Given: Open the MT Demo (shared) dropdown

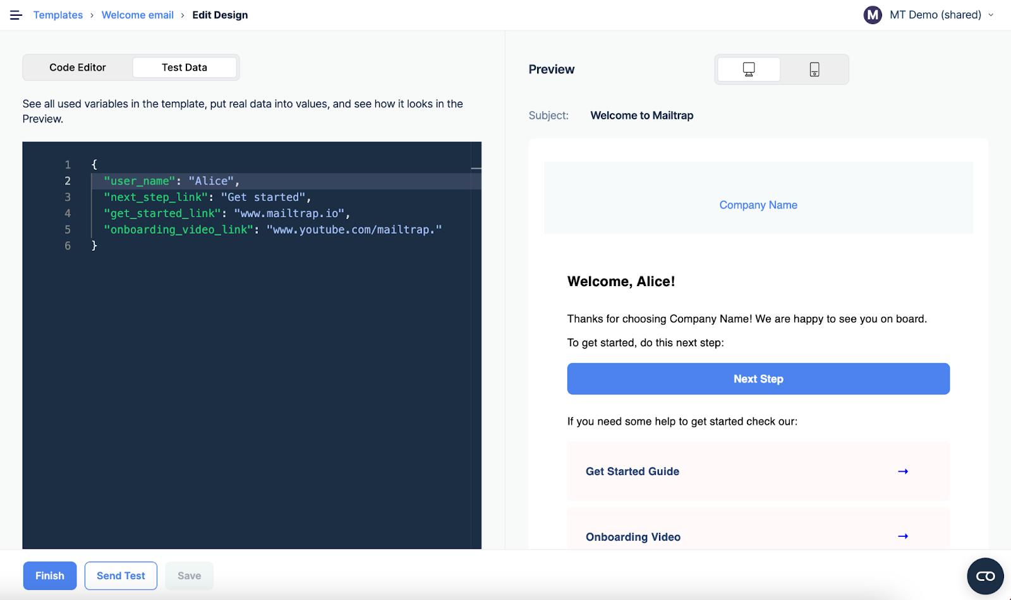Looking at the screenshot, I should (x=991, y=15).
